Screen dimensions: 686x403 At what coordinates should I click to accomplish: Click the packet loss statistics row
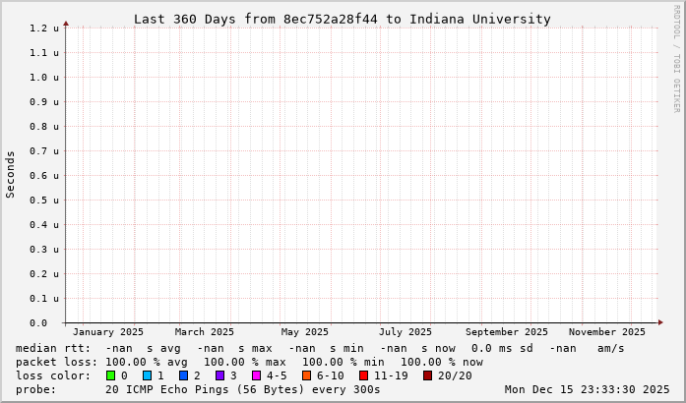tap(249, 362)
